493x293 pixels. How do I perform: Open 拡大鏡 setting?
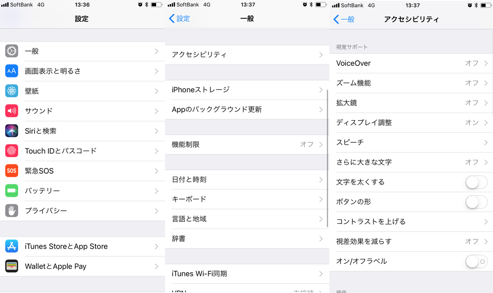click(x=411, y=103)
